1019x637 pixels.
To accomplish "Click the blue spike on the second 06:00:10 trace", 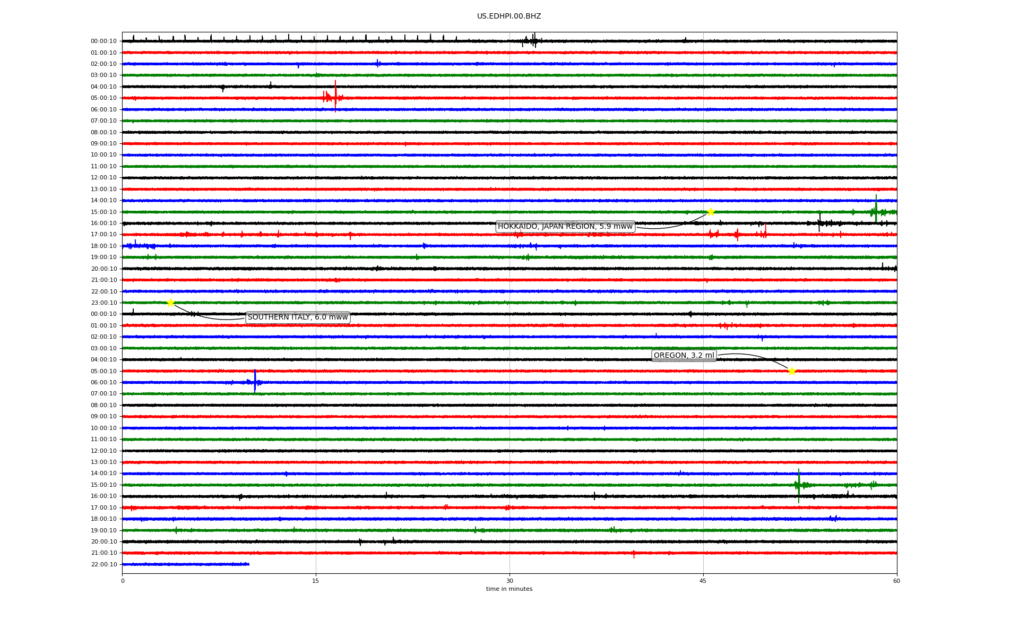I will 255,381.
